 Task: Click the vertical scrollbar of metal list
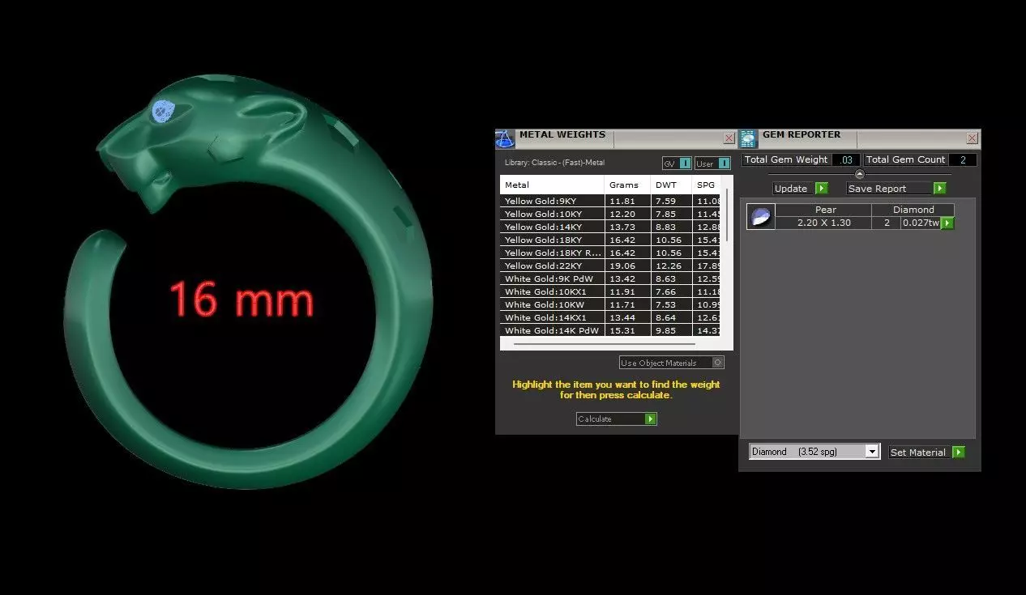coord(727,215)
